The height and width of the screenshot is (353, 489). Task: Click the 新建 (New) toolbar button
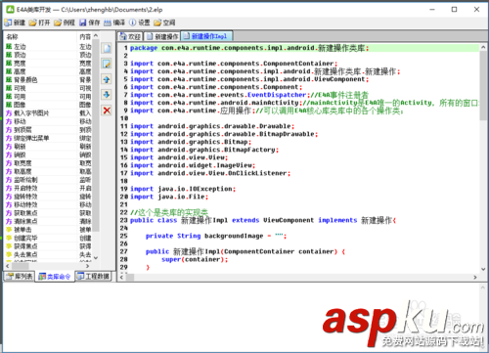tap(15, 22)
